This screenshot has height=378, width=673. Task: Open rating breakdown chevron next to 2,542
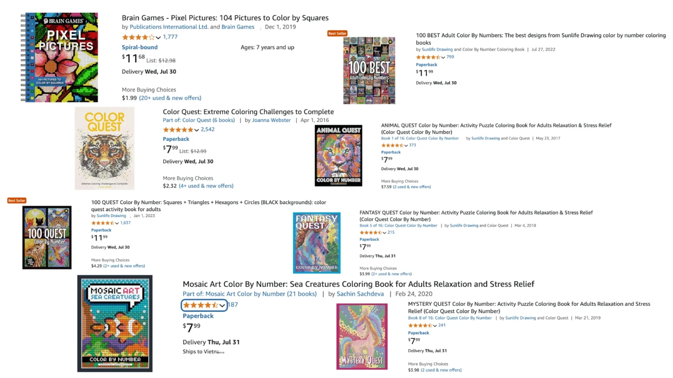[x=196, y=130]
